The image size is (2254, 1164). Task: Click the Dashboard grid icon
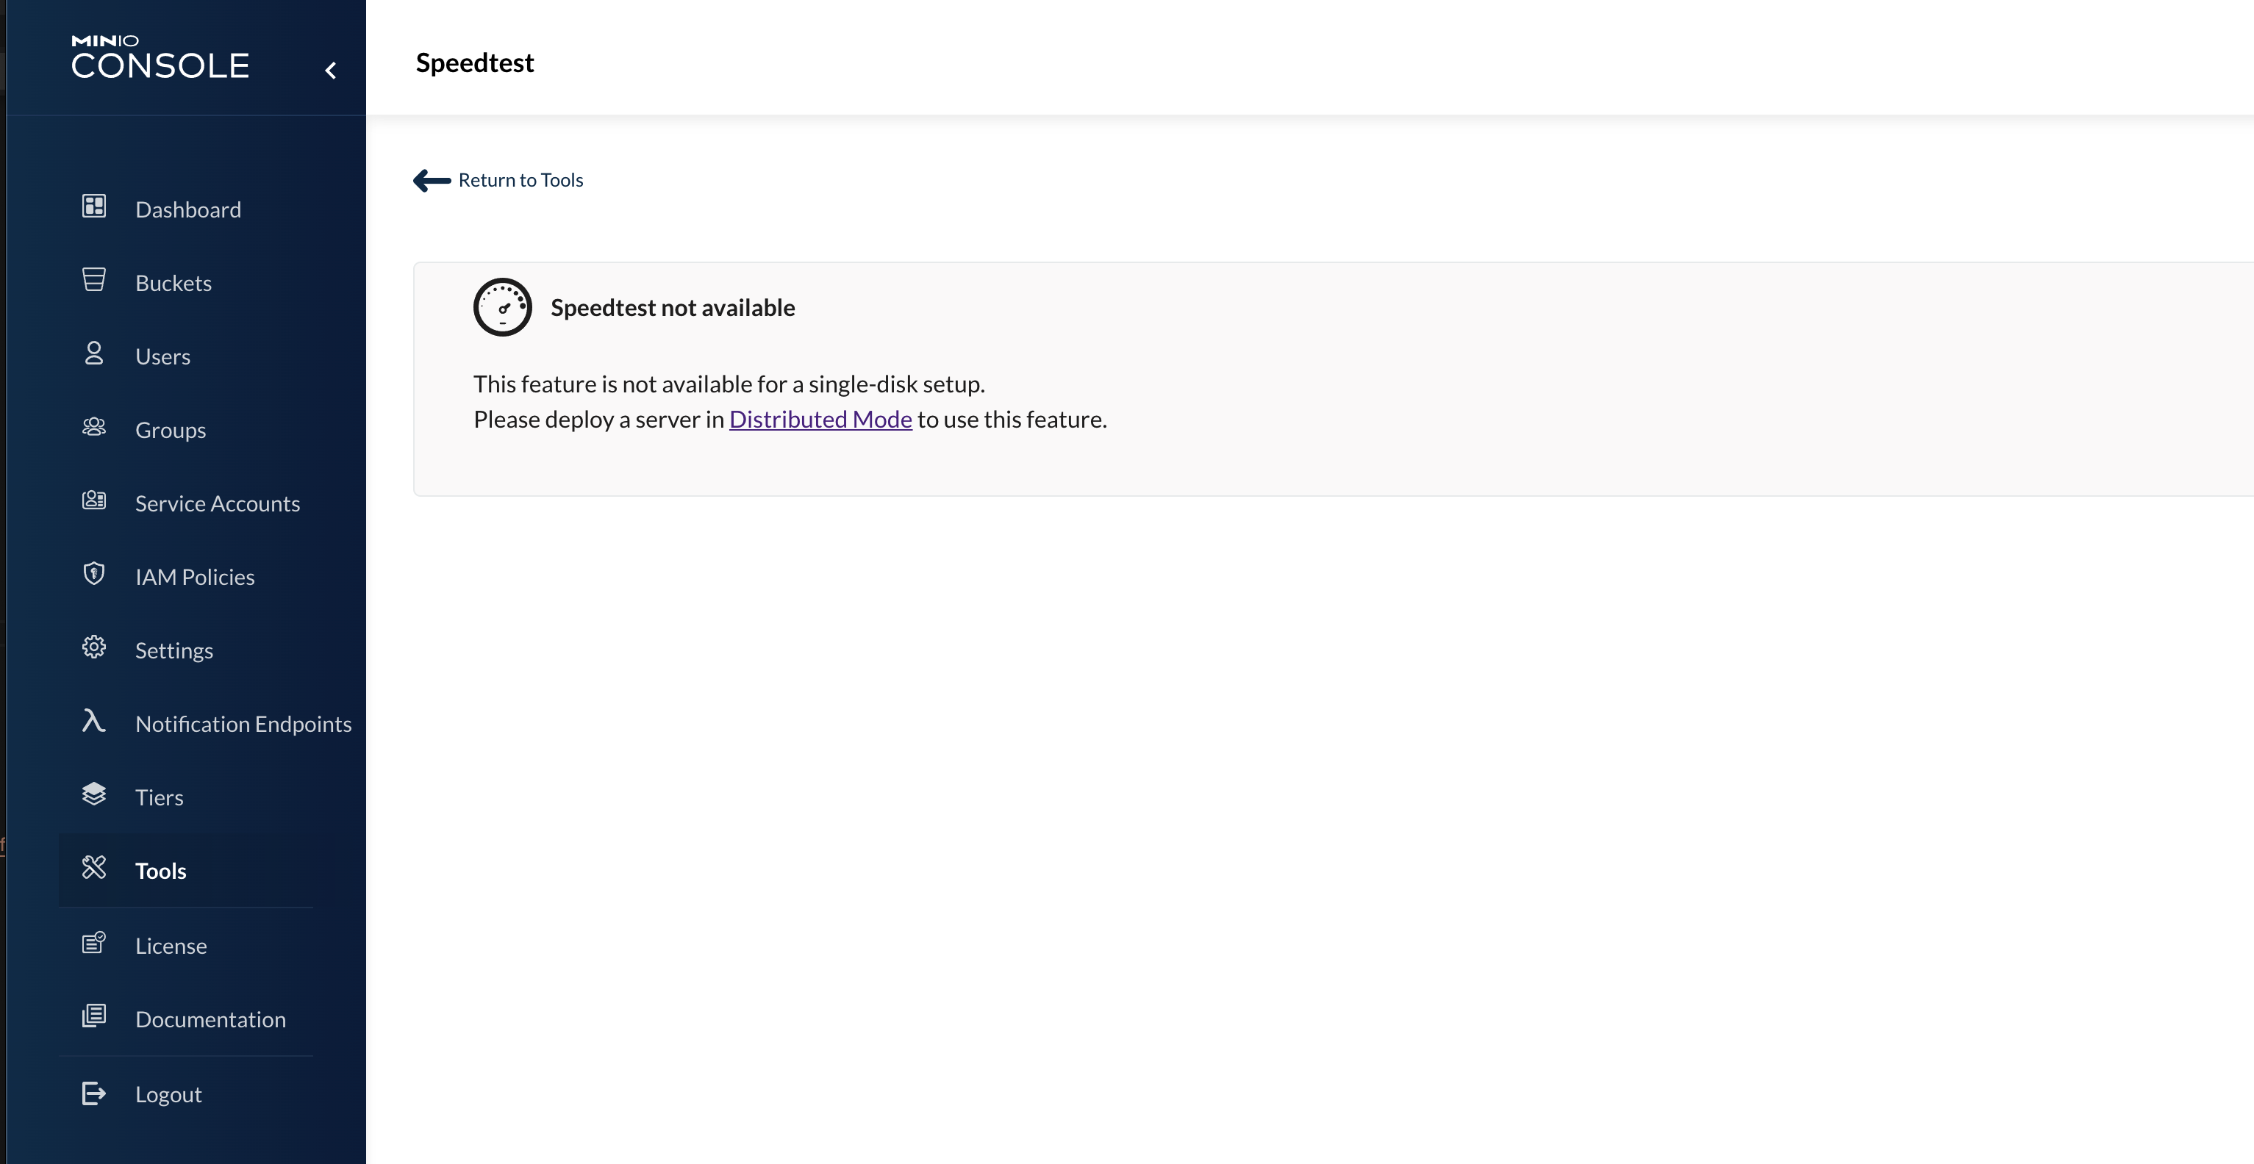point(93,206)
